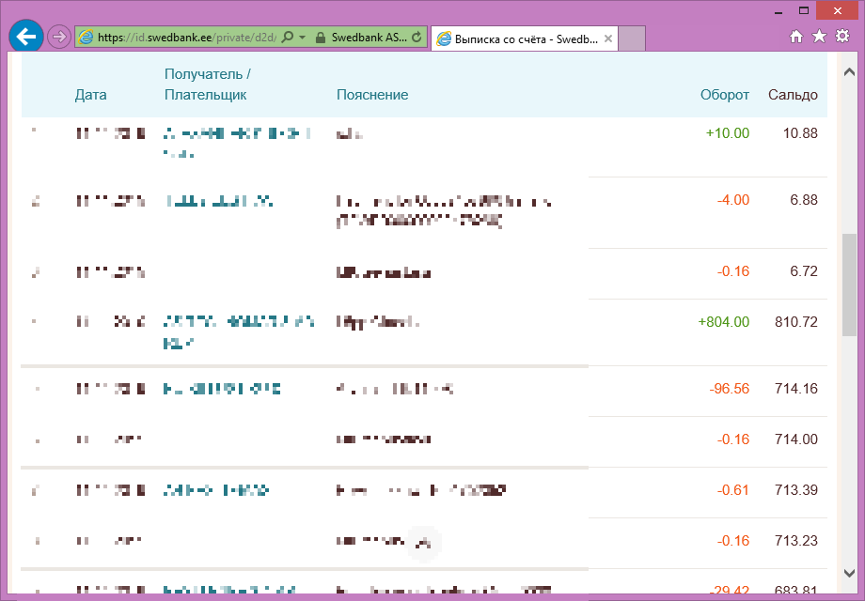Click the address bar to edit the URL
The height and width of the screenshot is (601, 865).
point(188,37)
